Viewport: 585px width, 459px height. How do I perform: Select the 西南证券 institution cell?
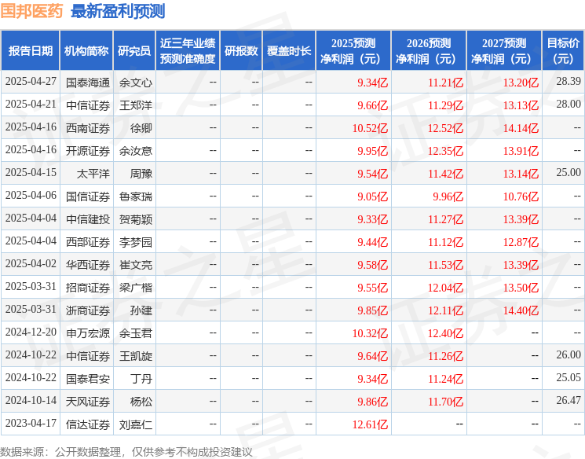click(x=88, y=128)
